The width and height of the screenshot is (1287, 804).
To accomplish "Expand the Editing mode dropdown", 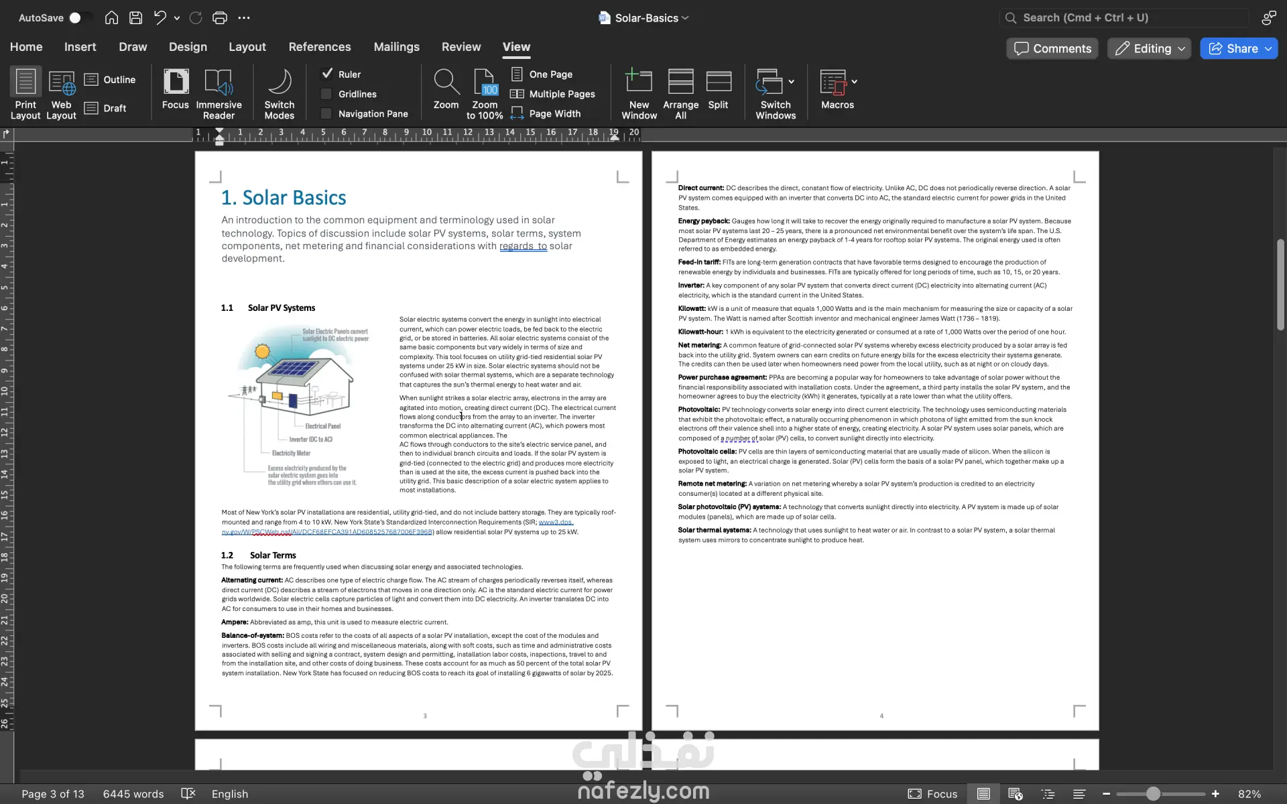I will [x=1181, y=48].
